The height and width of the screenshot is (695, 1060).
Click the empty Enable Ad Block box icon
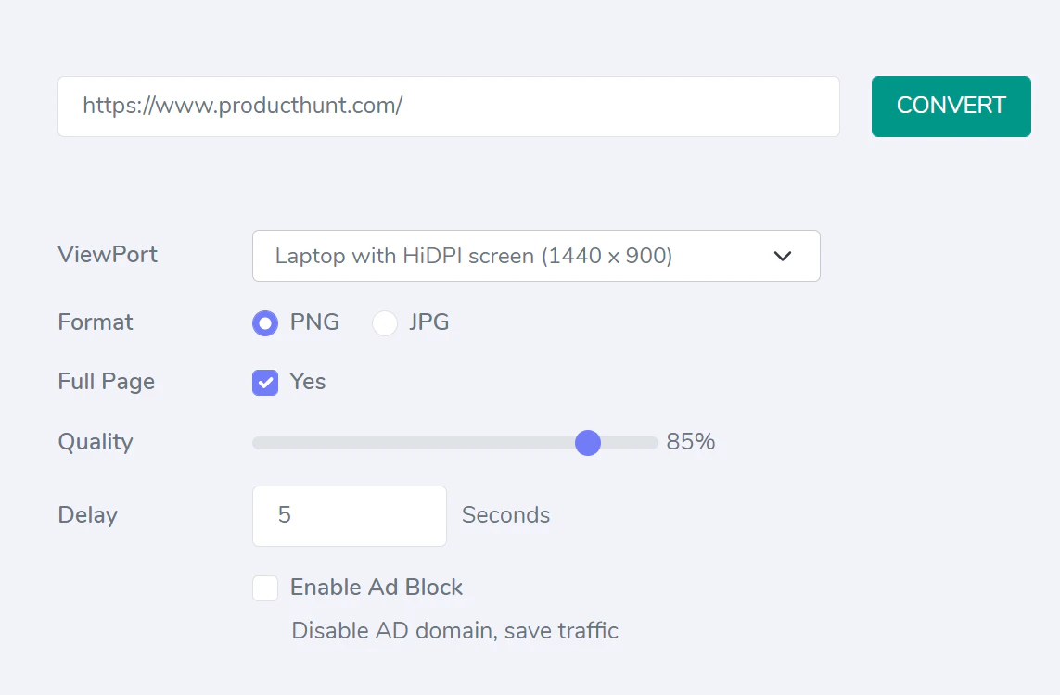(x=264, y=588)
